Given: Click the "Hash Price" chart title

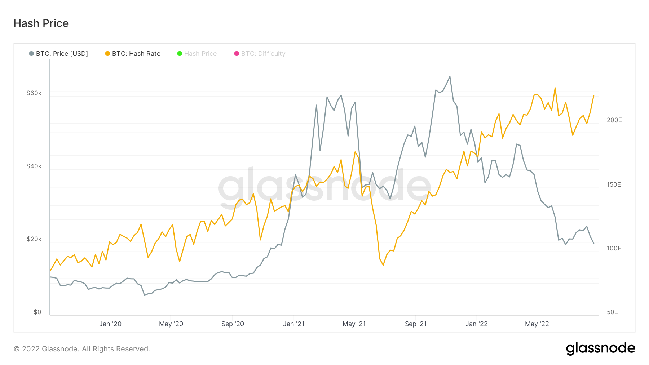Looking at the screenshot, I should click(x=41, y=23).
